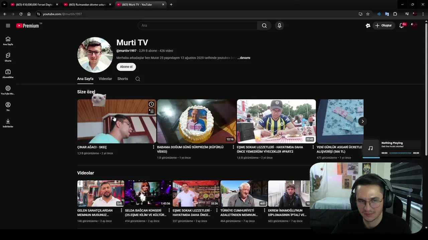
Task: Click the blue sound-wave extension icon
Action: coord(379,14)
